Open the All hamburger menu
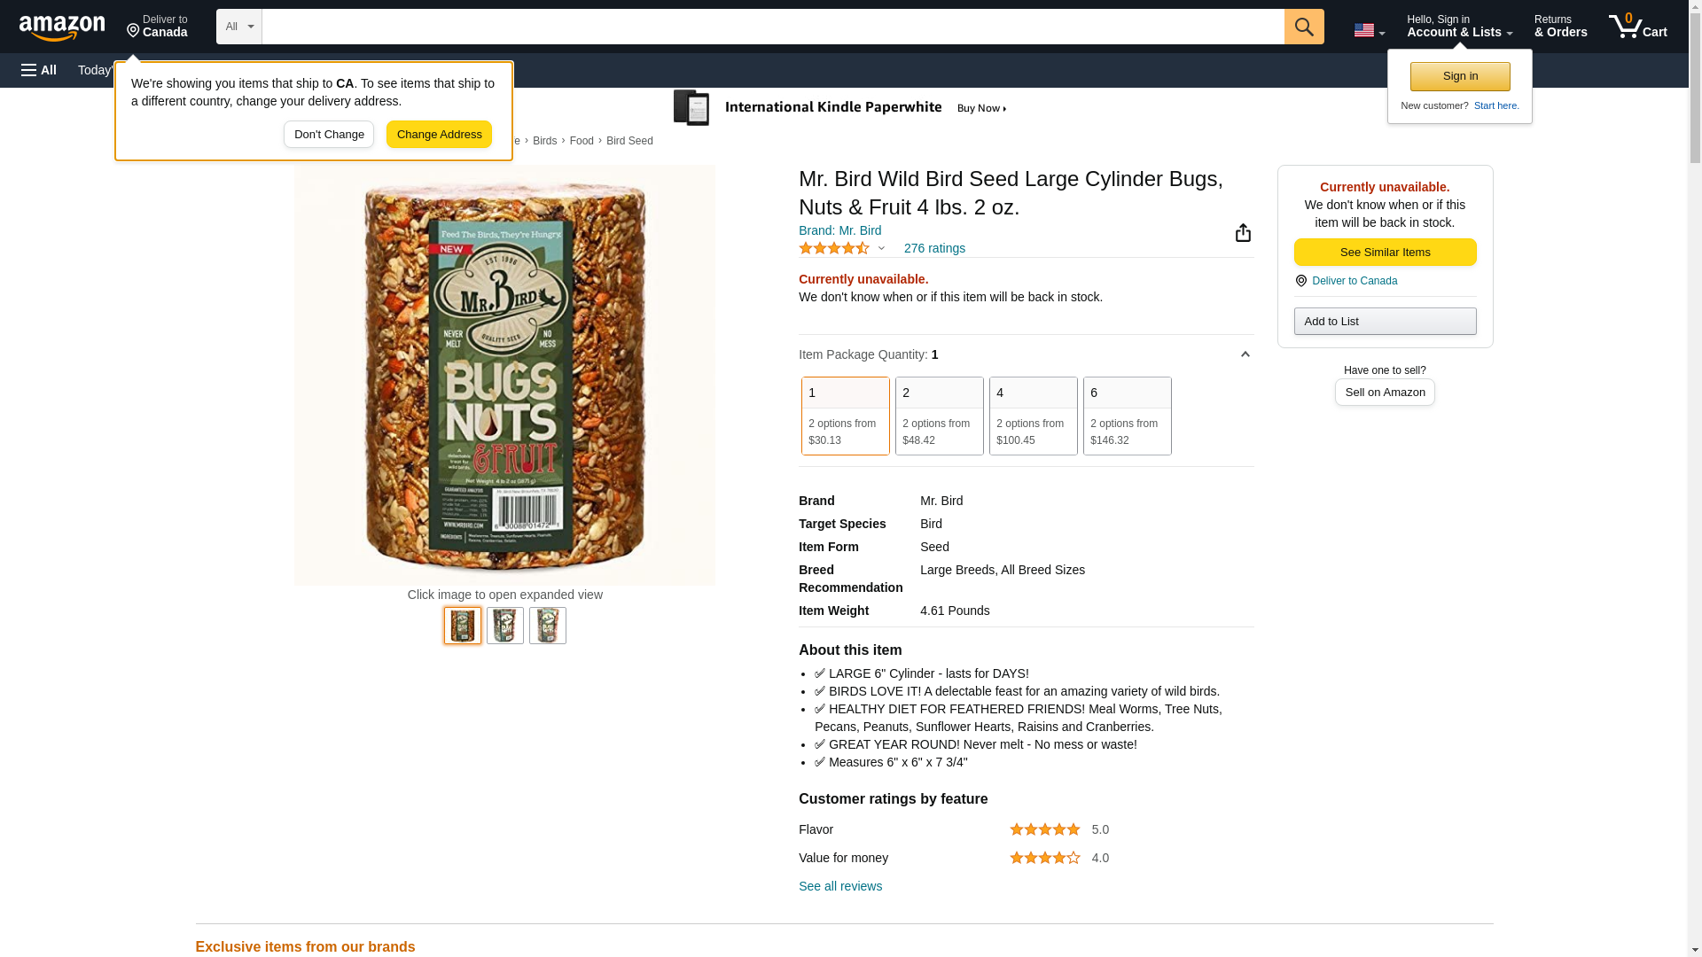This screenshot has height=957, width=1702. coord(39,70)
